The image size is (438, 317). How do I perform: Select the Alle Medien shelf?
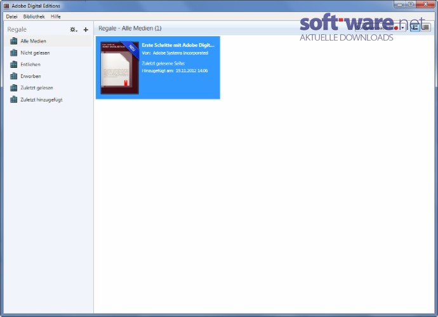[48, 41]
